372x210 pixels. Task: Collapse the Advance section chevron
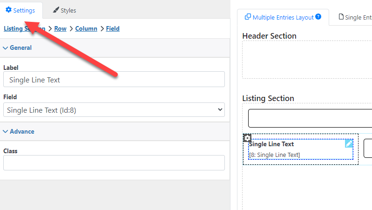click(5, 131)
